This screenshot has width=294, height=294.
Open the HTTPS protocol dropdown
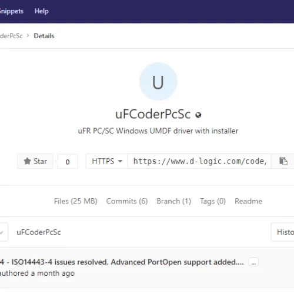click(x=107, y=161)
